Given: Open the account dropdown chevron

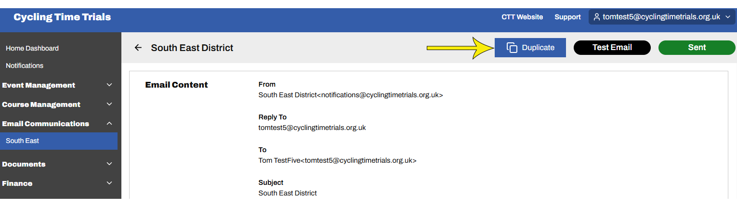Looking at the screenshot, I should tap(727, 17).
